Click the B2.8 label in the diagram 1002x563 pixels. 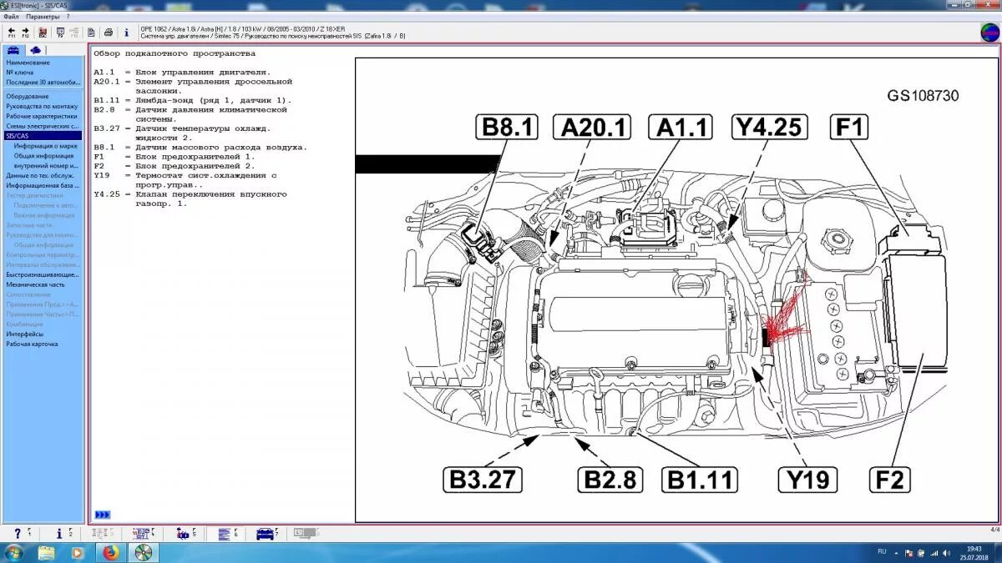(x=610, y=480)
